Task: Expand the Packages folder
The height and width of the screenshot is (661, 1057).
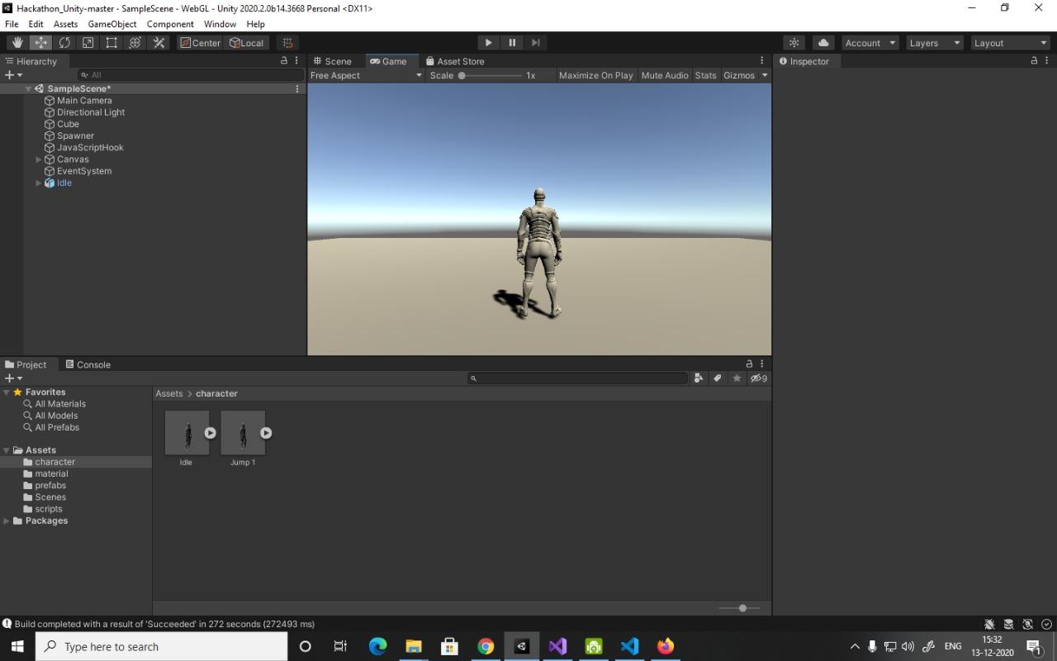Action: click(x=7, y=521)
